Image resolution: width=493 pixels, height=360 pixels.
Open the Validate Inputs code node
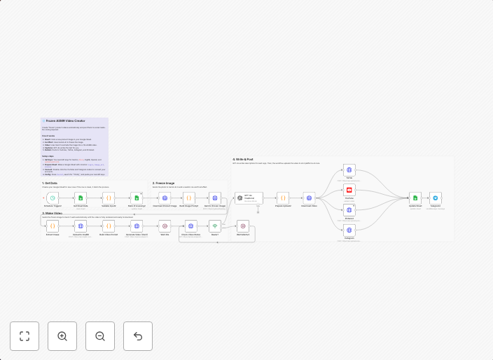tap(109, 198)
